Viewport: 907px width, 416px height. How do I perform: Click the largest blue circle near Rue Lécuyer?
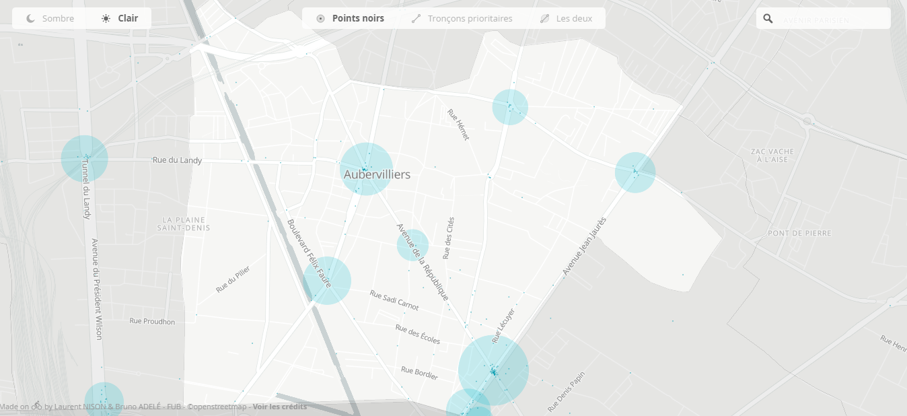coord(493,370)
